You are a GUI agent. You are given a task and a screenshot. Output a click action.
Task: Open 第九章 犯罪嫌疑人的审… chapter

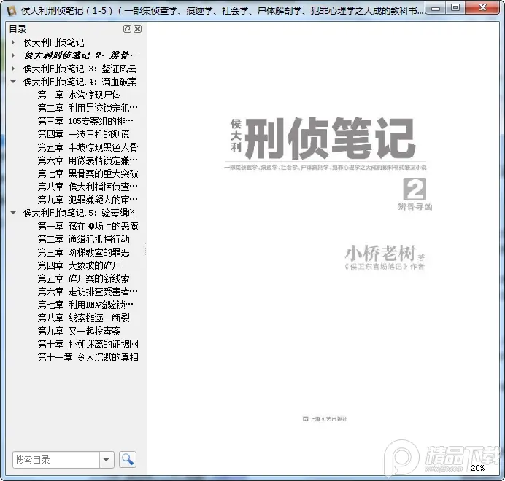click(x=88, y=200)
